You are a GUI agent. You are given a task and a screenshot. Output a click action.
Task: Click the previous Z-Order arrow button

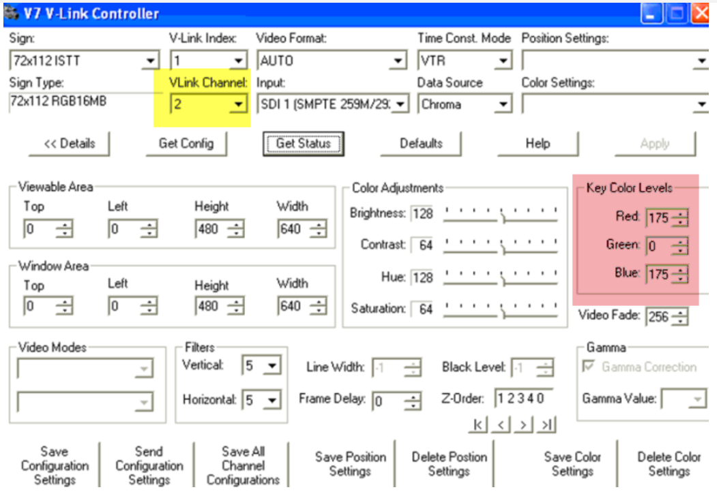(500, 426)
